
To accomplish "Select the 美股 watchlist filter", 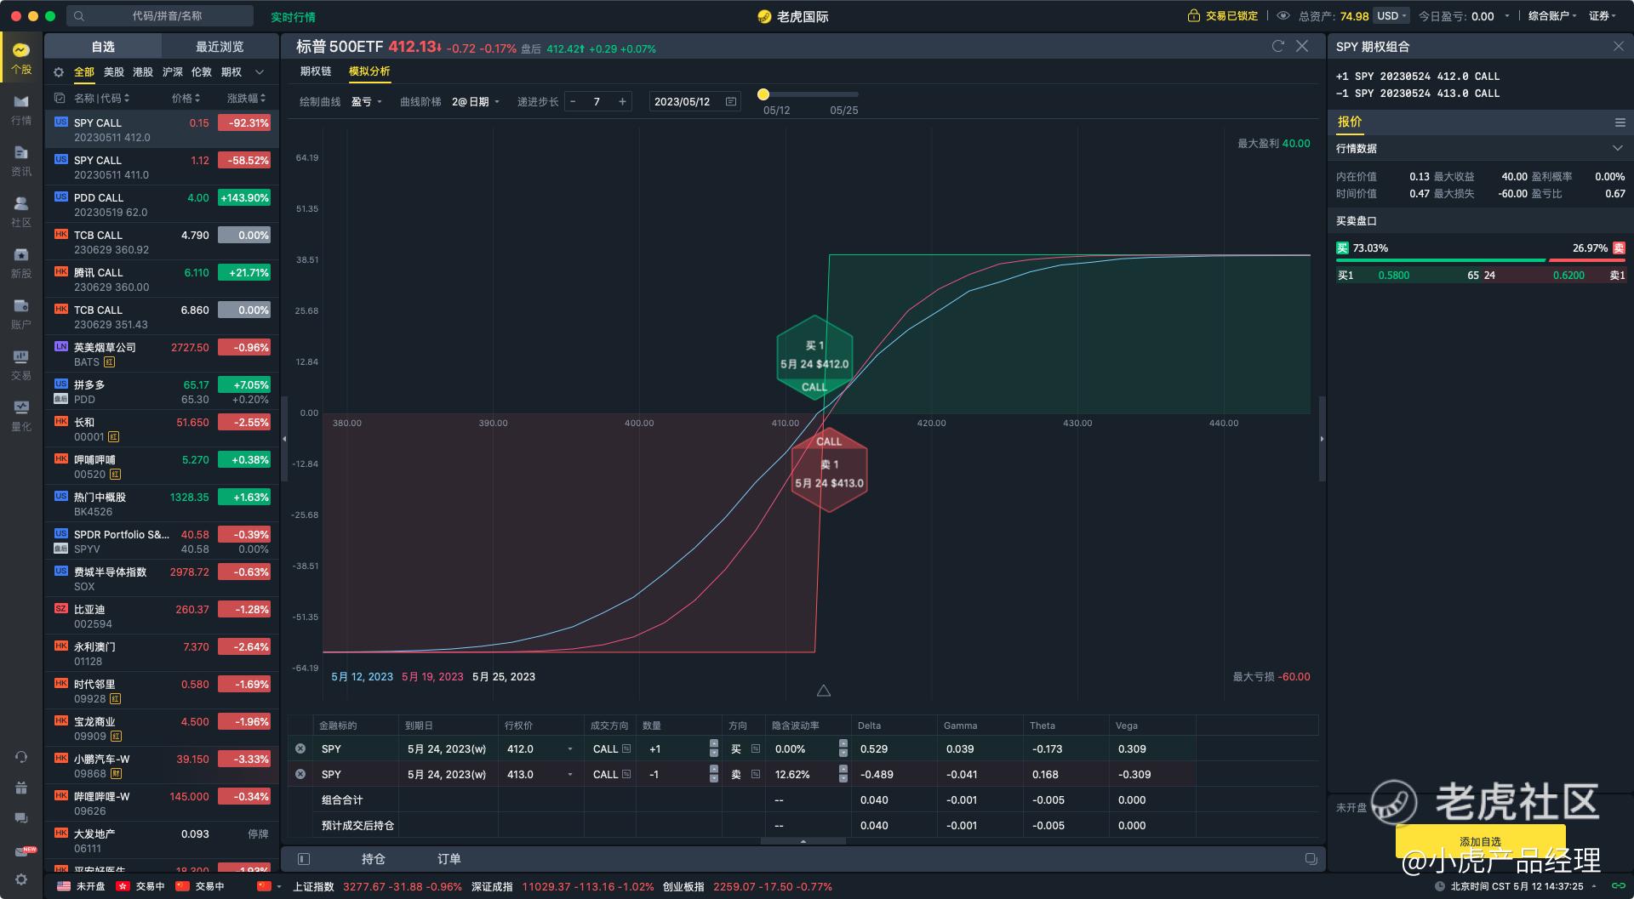I will [x=114, y=72].
